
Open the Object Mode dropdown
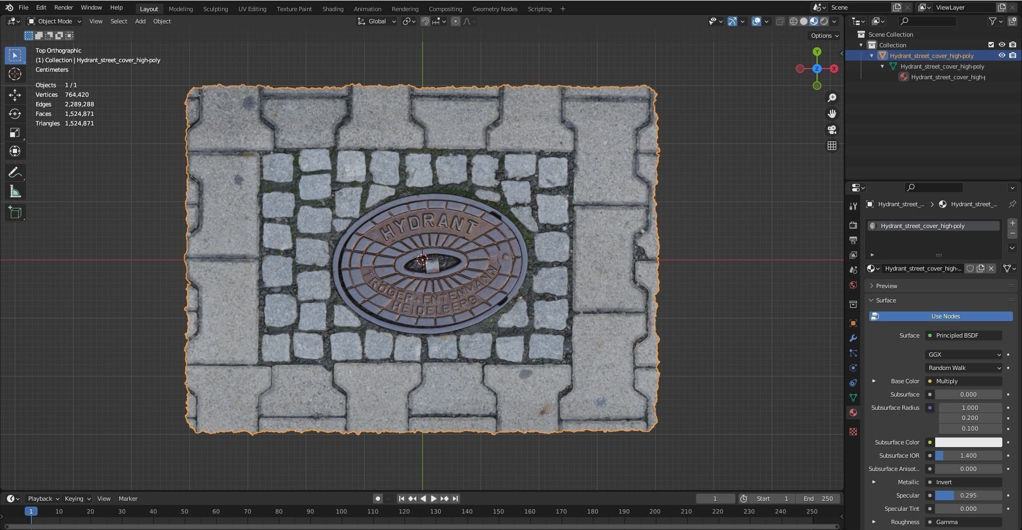[54, 21]
